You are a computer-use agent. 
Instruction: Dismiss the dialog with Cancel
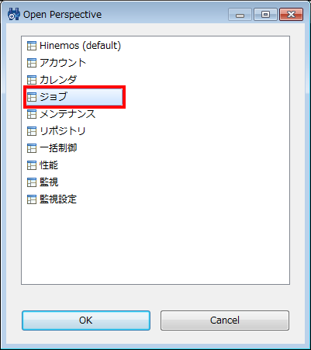tap(225, 321)
